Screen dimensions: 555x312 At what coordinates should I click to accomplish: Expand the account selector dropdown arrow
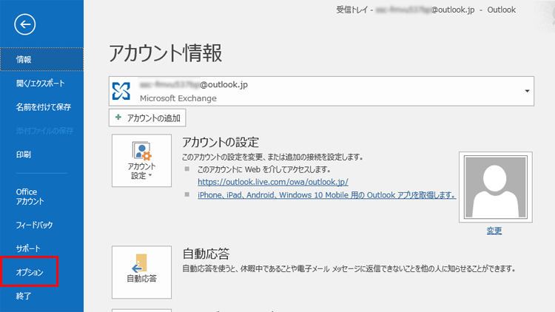[x=527, y=91]
